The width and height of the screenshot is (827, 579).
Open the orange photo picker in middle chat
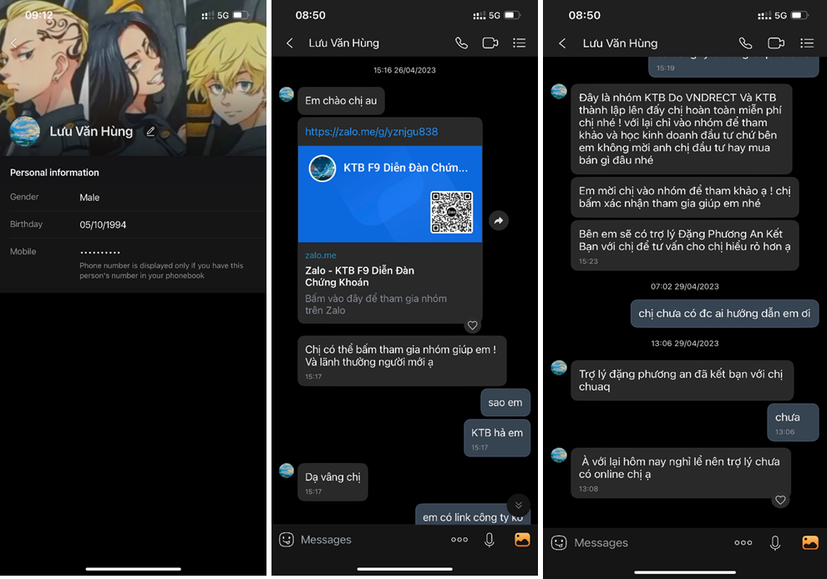(522, 540)
